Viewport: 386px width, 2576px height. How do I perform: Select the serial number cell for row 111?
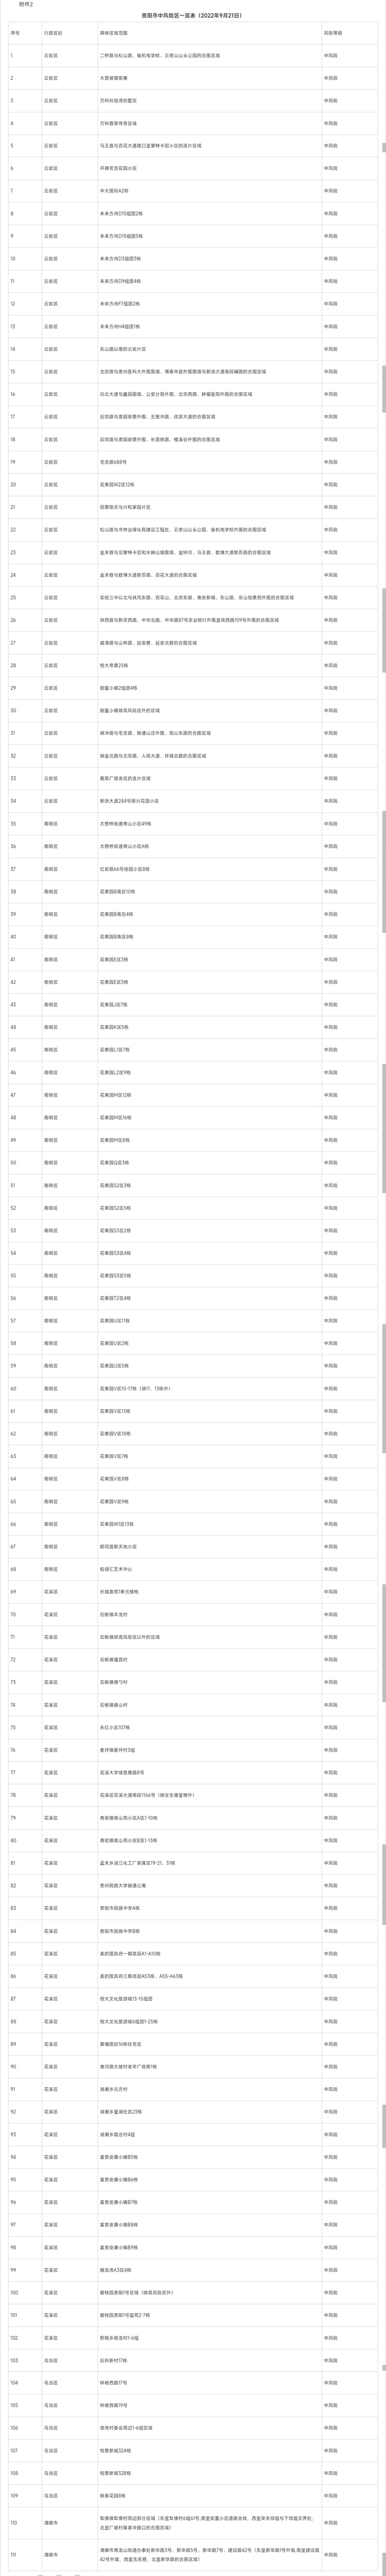coord(14,2556)
